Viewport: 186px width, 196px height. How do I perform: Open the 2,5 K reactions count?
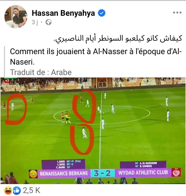(x=32, y=191)
